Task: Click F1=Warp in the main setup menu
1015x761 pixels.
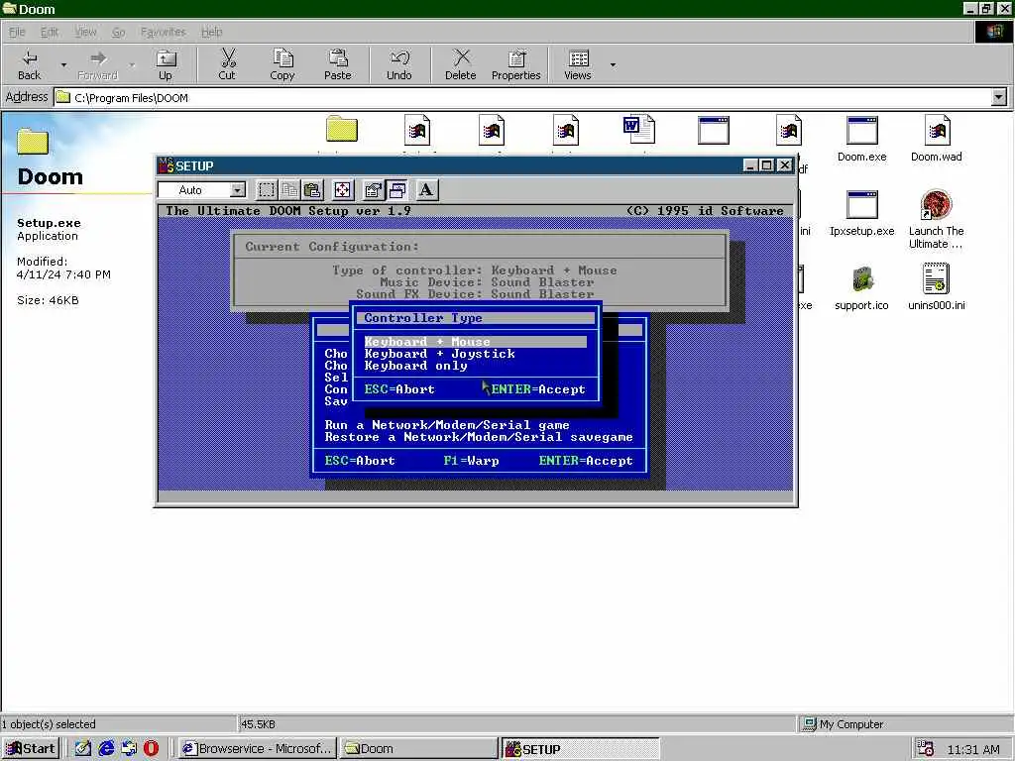Action: pos(471,461)
